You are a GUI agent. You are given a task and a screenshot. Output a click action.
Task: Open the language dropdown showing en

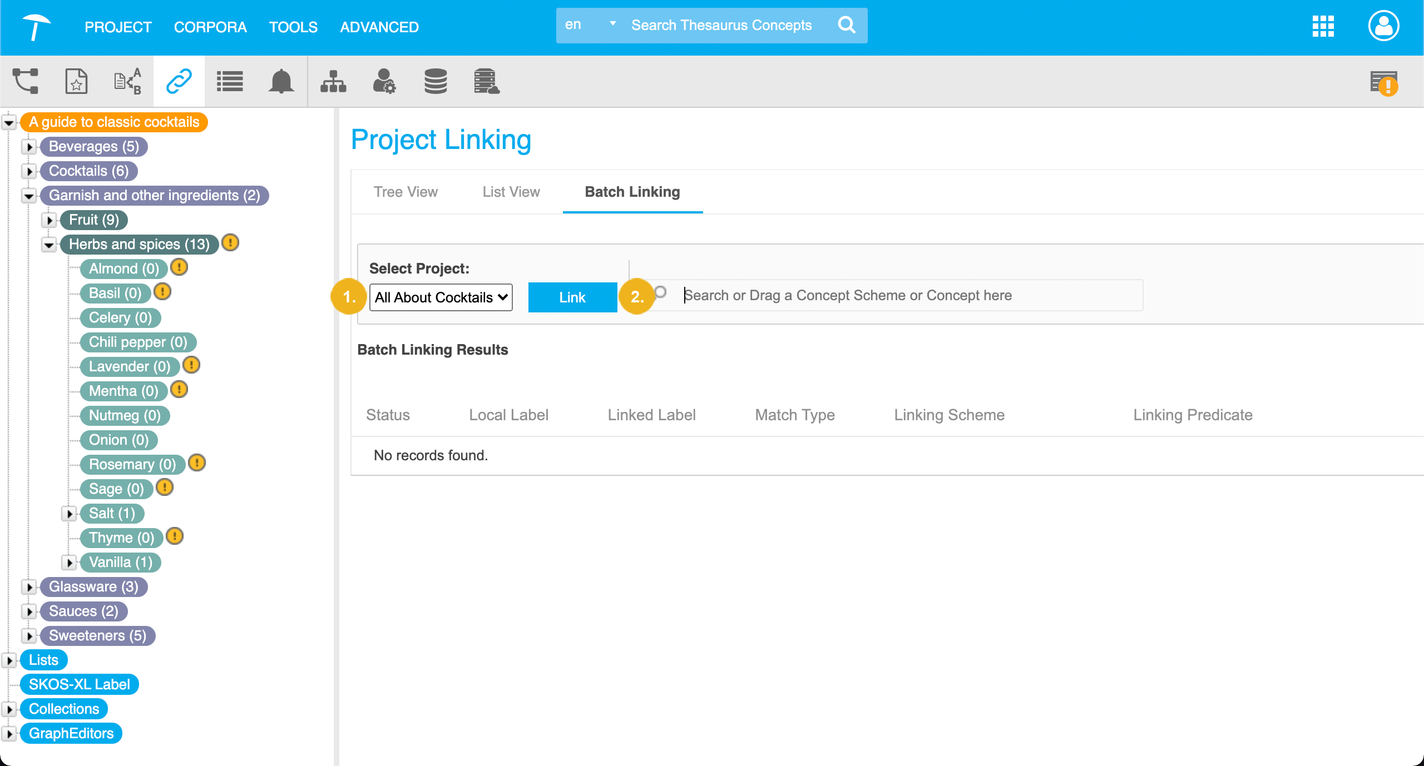point(589,24)
